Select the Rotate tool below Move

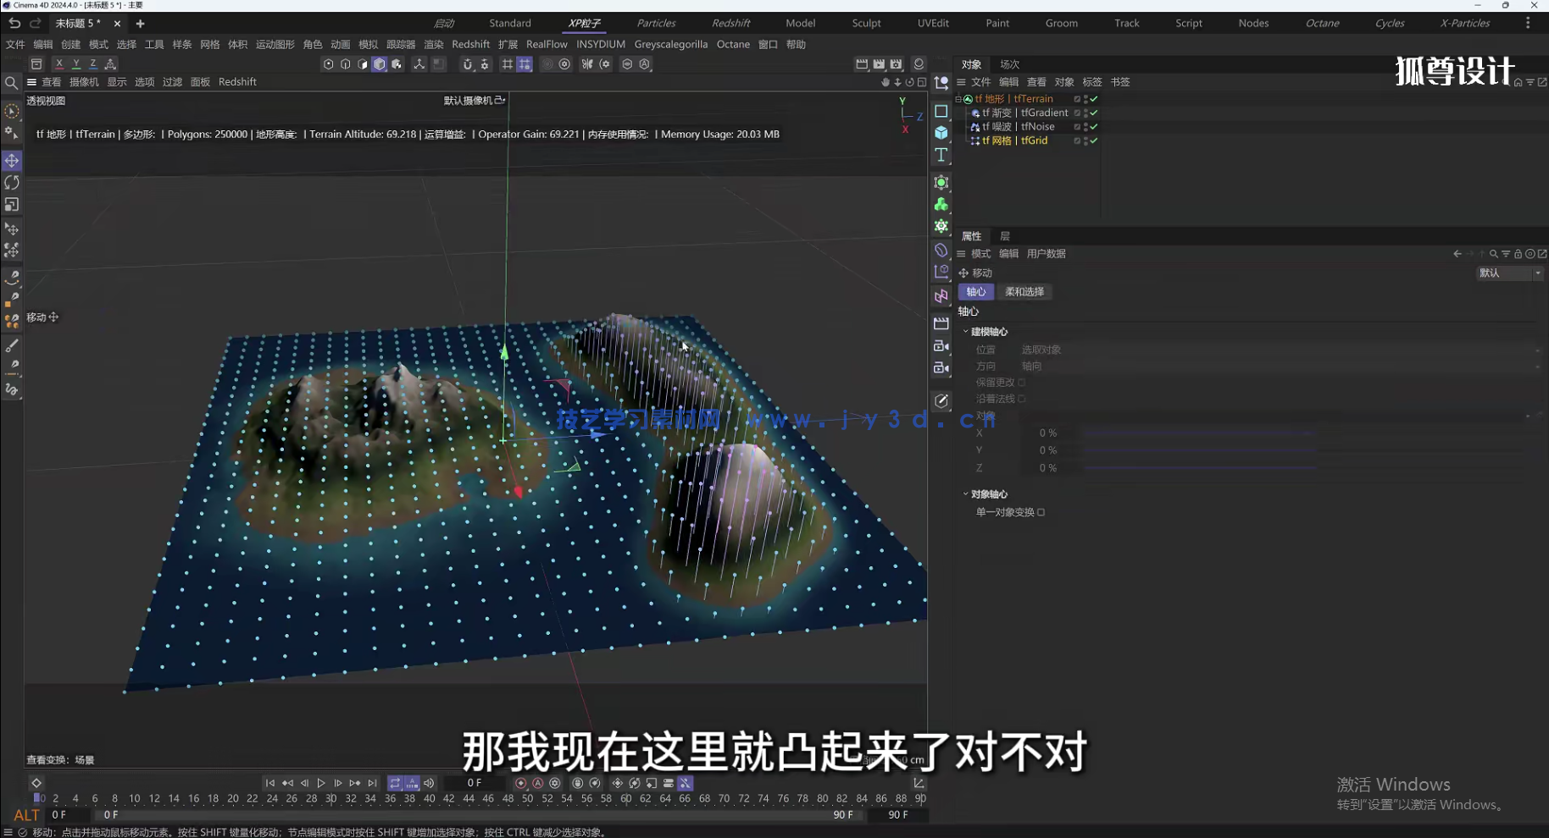pyautogui.click(x=12, y=182)
